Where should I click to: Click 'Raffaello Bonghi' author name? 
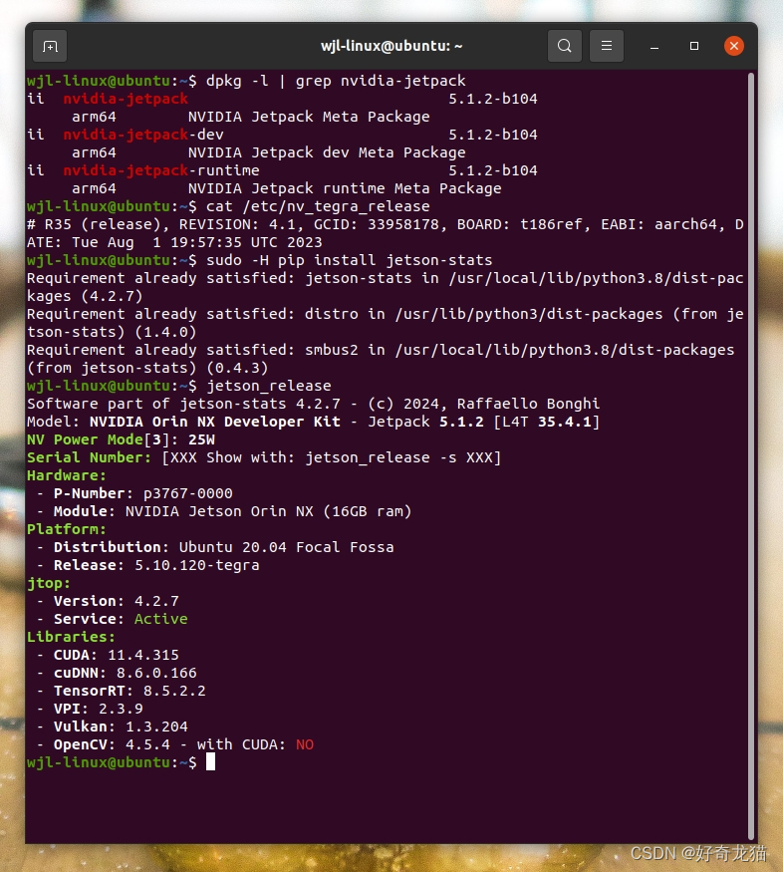528,404
